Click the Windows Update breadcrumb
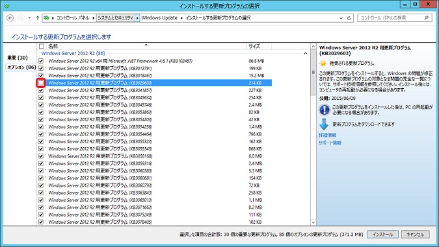This screenshot has height=247, width=439. (x=159, y=18)
